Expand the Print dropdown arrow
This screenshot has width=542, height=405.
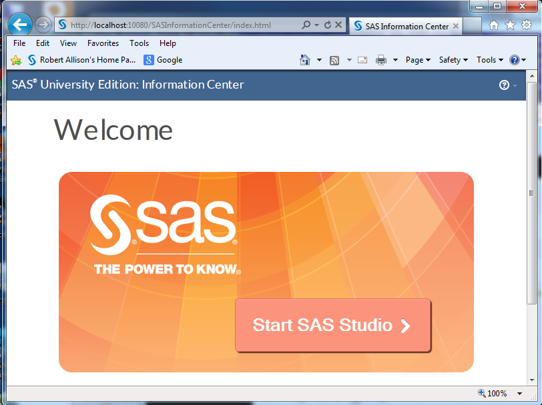(x=395, y=60)
